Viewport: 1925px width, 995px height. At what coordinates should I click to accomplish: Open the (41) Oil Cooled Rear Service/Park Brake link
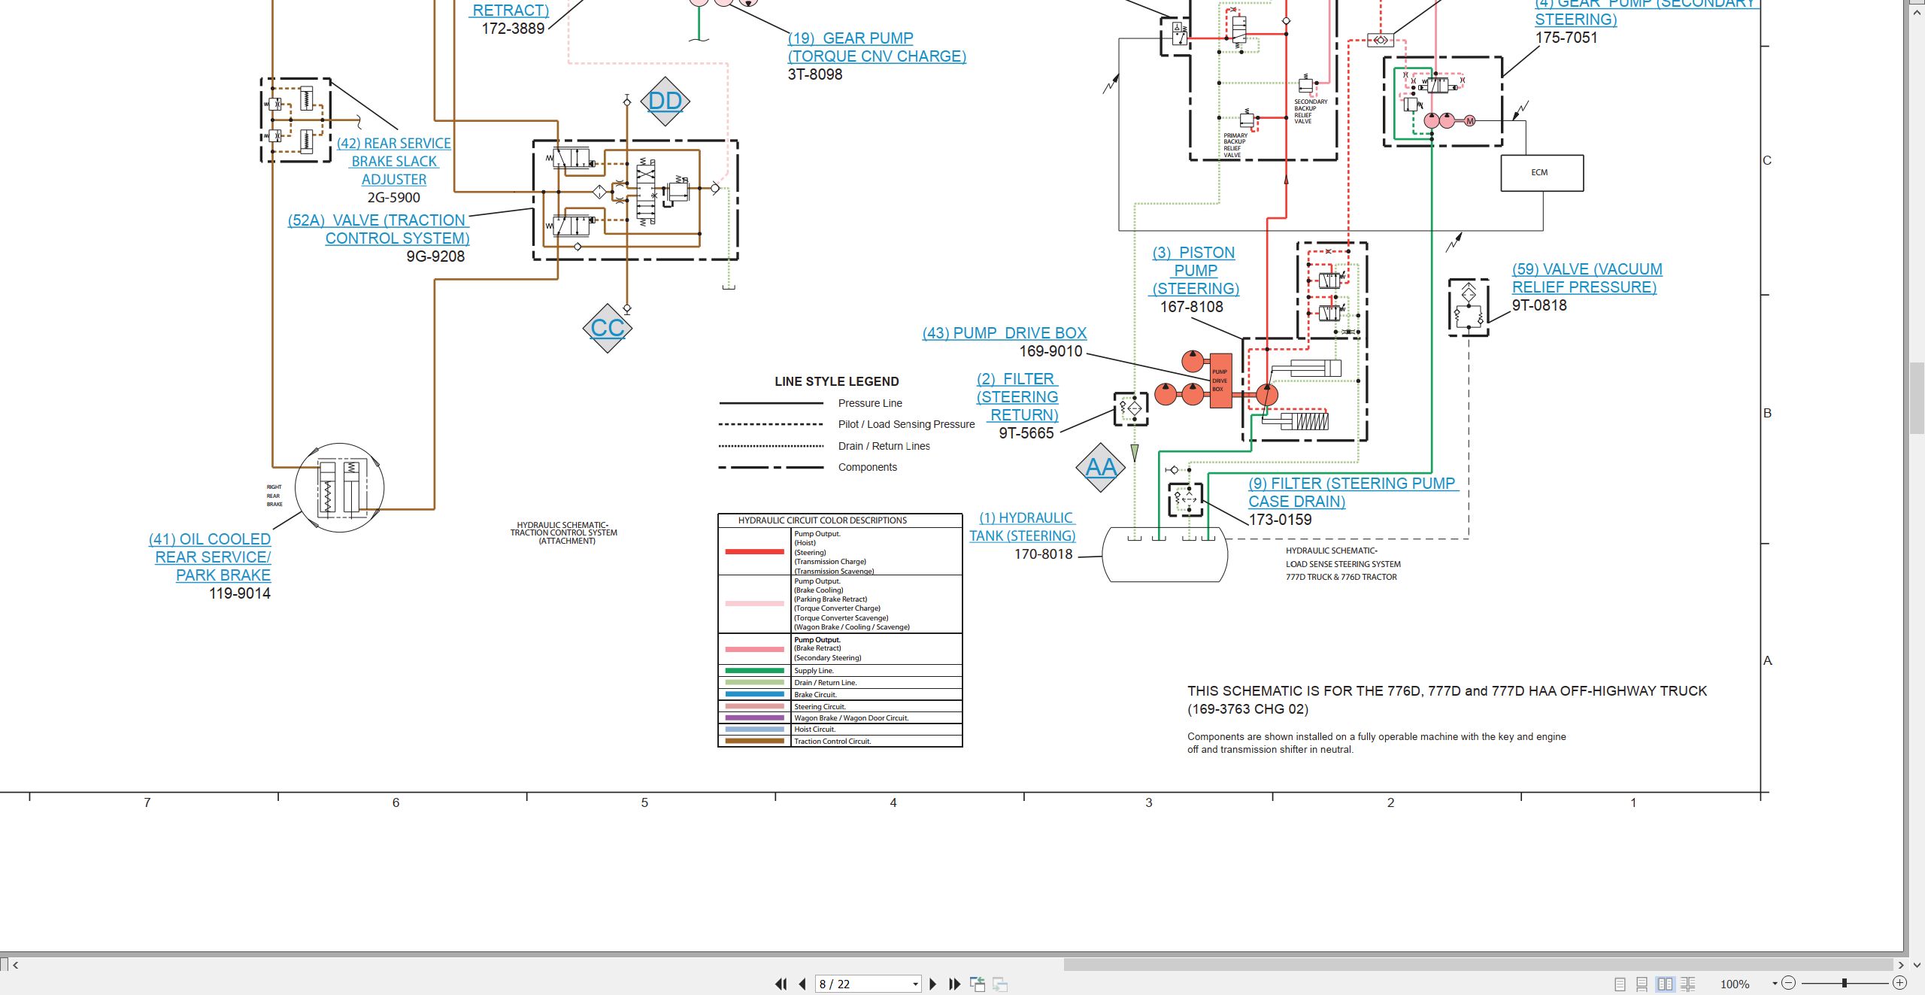tap(210, 557)
